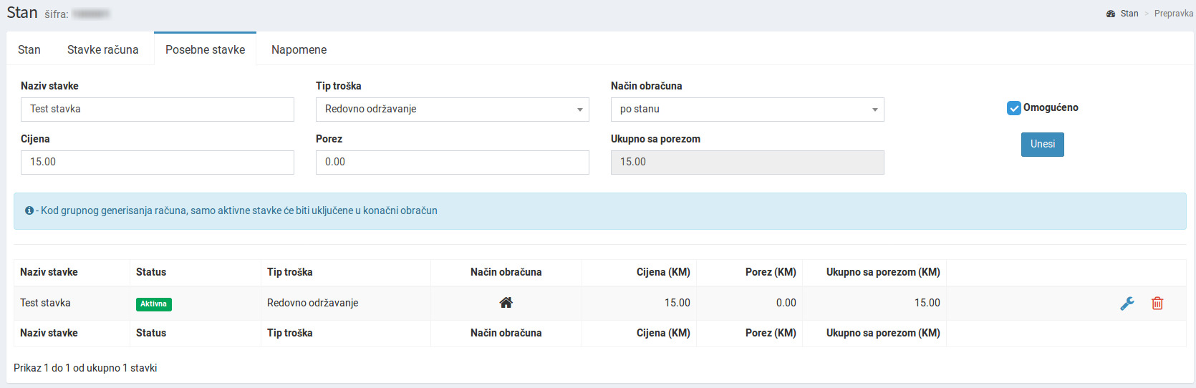
Task: Toggle the Omogućeno checkbox
Action: (1013, 108)
